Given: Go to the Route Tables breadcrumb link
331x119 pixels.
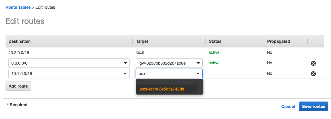Looking at the screenshot, I should pos(18,7).
